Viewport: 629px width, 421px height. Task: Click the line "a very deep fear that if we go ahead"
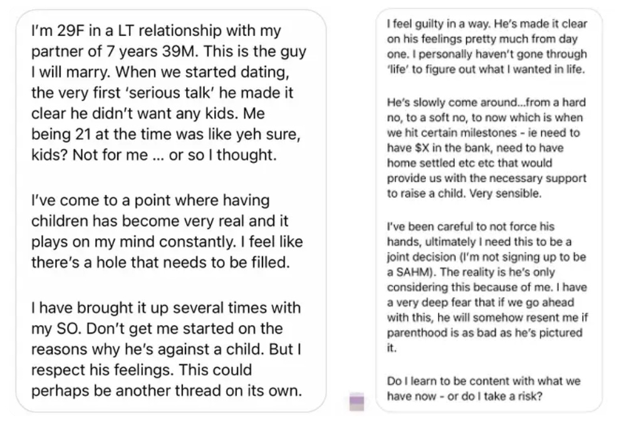coord(481,302)
